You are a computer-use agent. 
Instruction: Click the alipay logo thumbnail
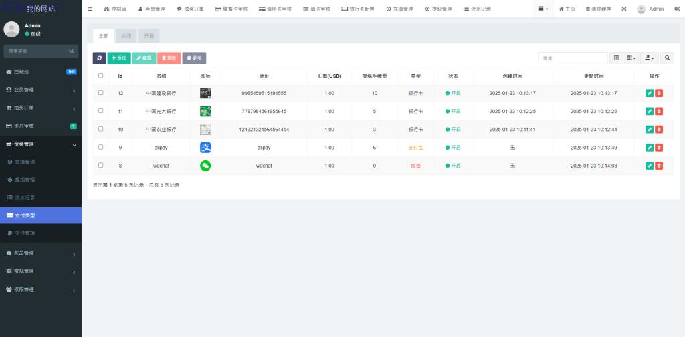coord(205,147)
